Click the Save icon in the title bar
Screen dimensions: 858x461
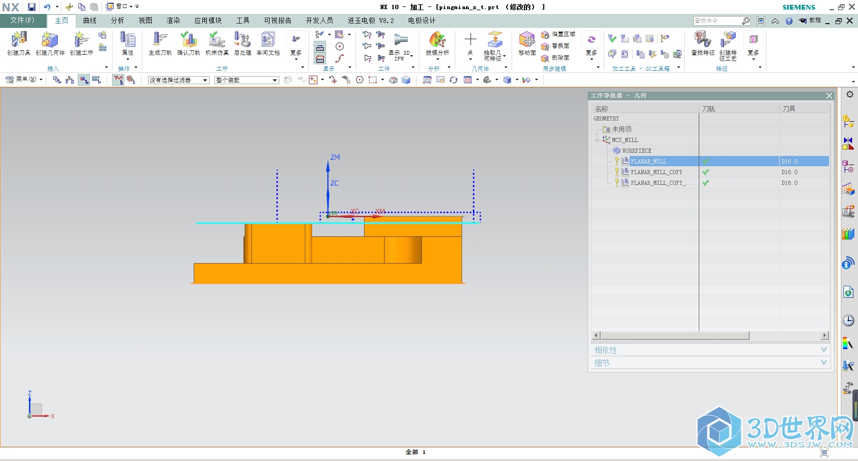pos(32,7)
